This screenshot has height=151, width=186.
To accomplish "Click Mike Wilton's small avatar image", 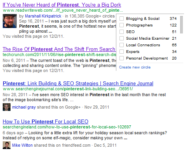I will tap(7, 145).
